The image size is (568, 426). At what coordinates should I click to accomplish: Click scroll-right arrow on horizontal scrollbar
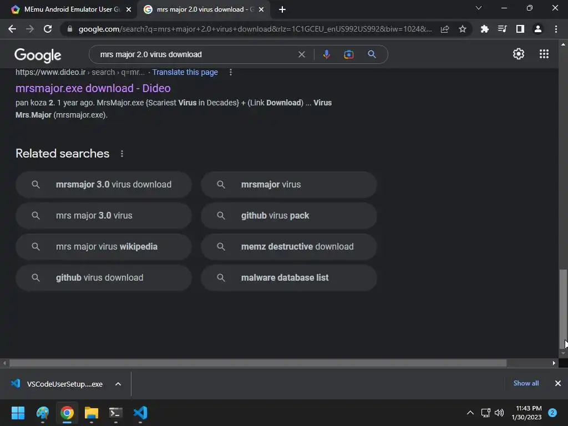(554, 363)
